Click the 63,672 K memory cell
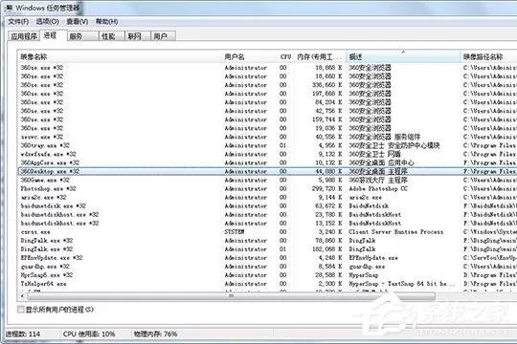 pyautogui.click(x=328, y=205)
